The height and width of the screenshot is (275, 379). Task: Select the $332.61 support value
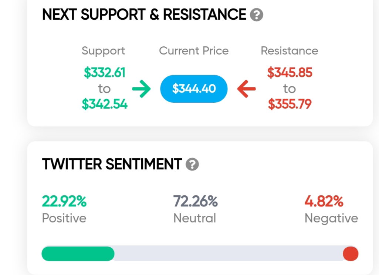pos(105,73)
